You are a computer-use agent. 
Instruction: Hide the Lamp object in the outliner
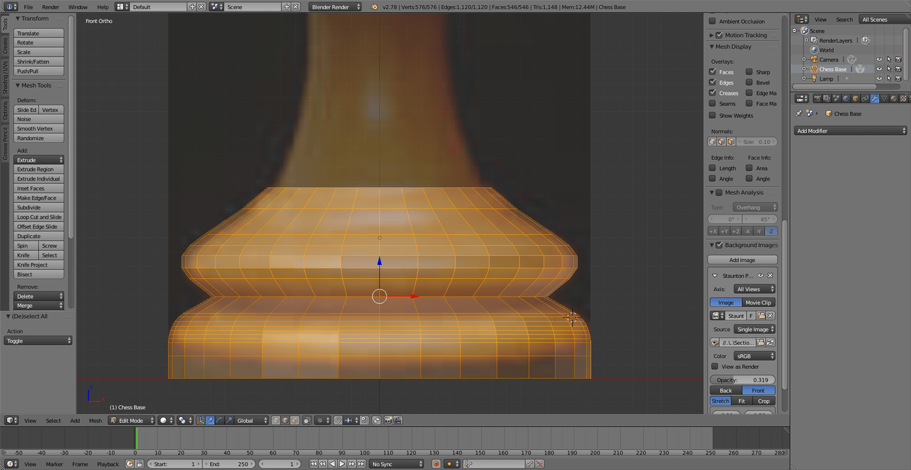(x=879, y=79)
